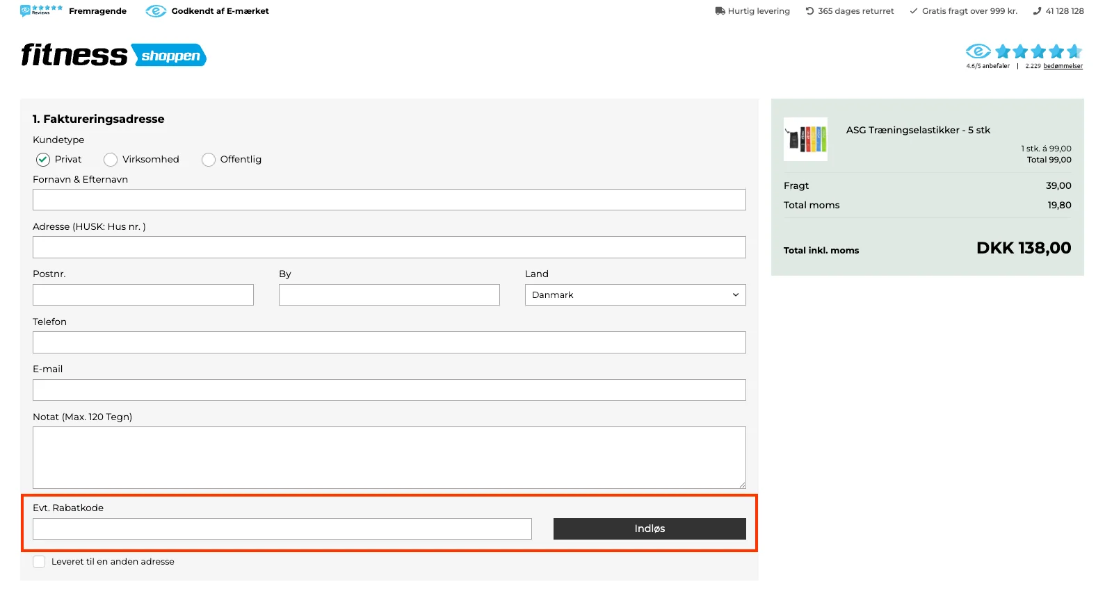The width and height of the screenshot is (1105, 591).
Task: Open the Land country dropdown
Action: click(635, 295)
